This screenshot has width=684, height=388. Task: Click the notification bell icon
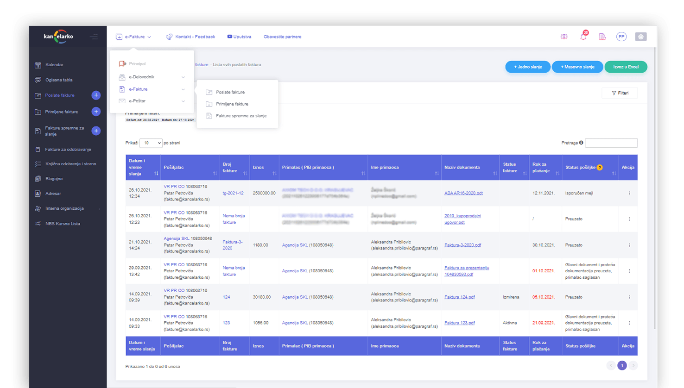(x=583, y=37)
